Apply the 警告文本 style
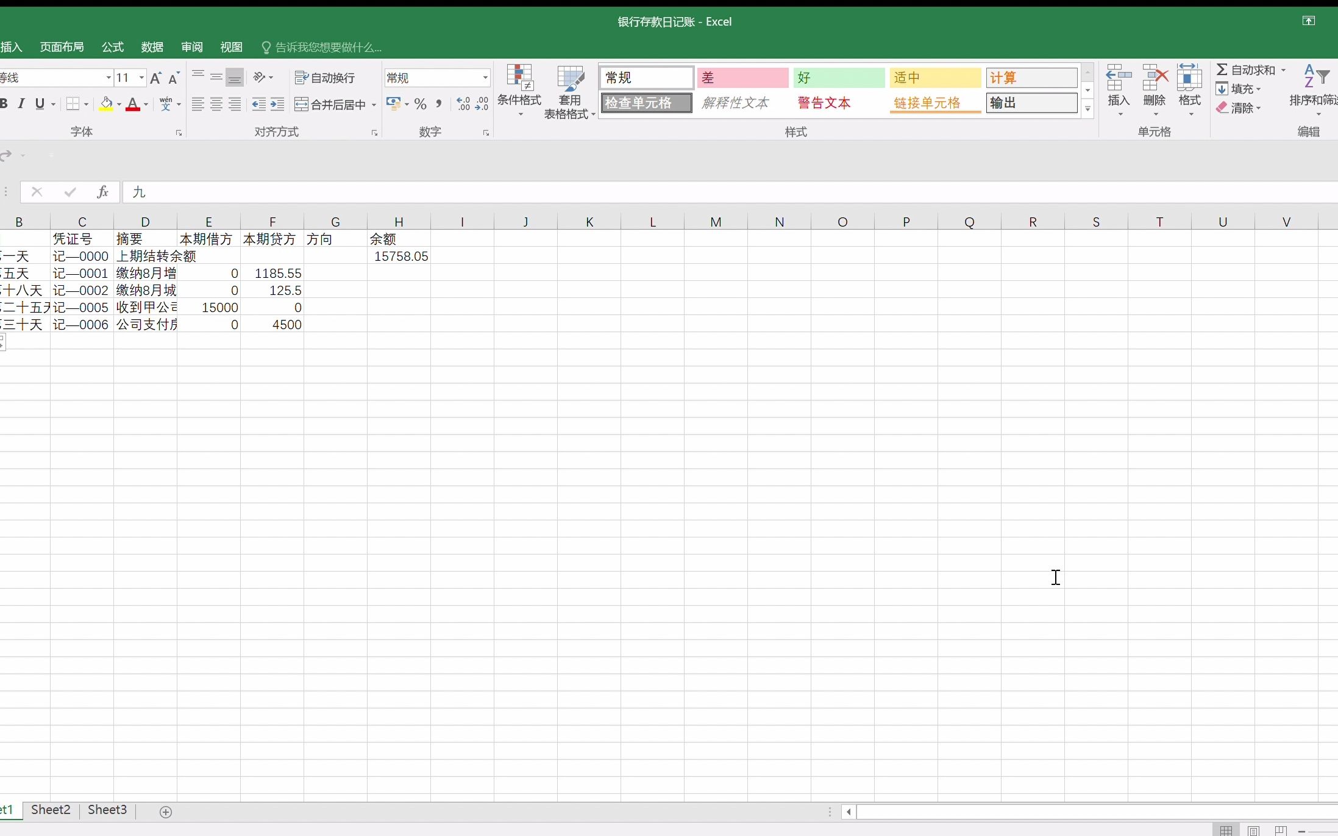 coord(839,103)
